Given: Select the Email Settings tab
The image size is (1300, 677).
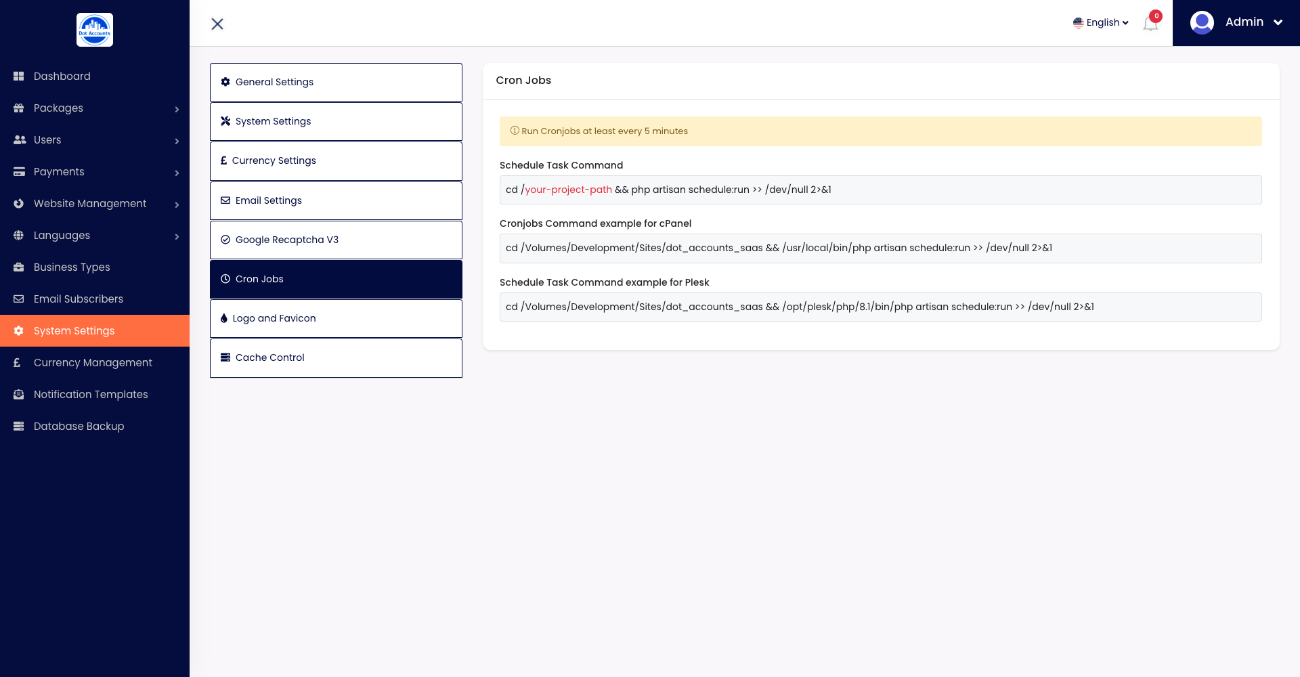Looking at the screenshot, I should [x=336, y=200].
